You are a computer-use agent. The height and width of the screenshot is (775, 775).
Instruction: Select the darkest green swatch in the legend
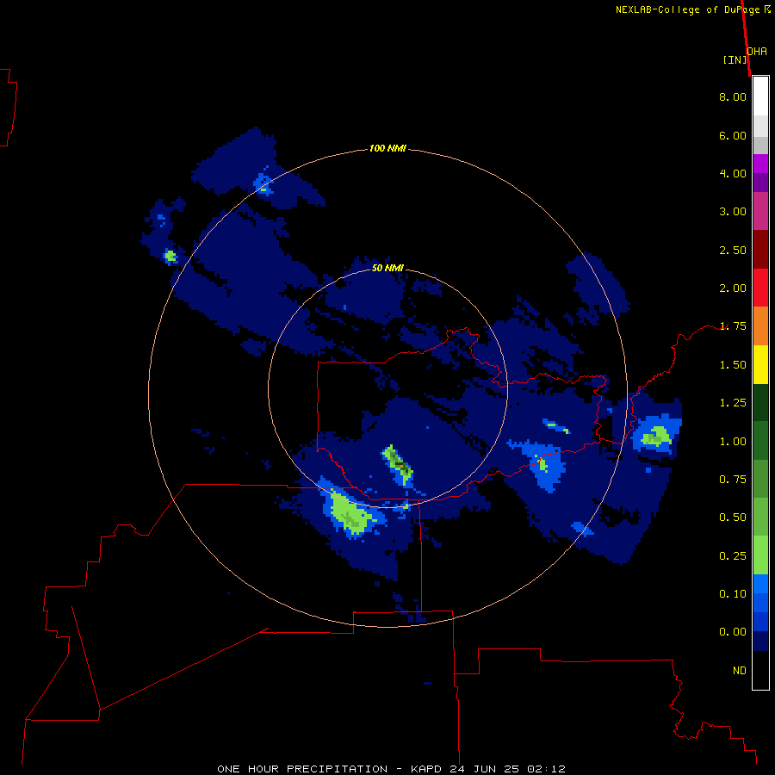(x=760, y=403)
